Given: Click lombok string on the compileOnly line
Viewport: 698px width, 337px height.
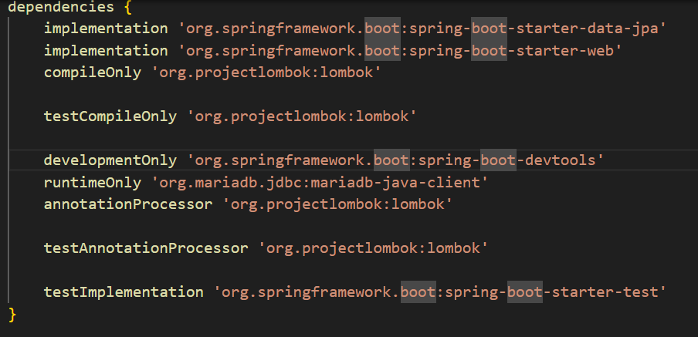Looking at the screenshot, I should (266, 72).
